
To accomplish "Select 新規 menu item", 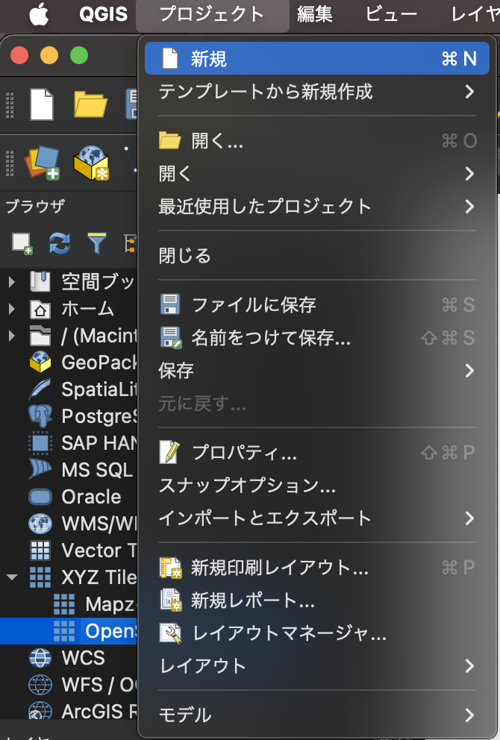I will pos(317,58).
